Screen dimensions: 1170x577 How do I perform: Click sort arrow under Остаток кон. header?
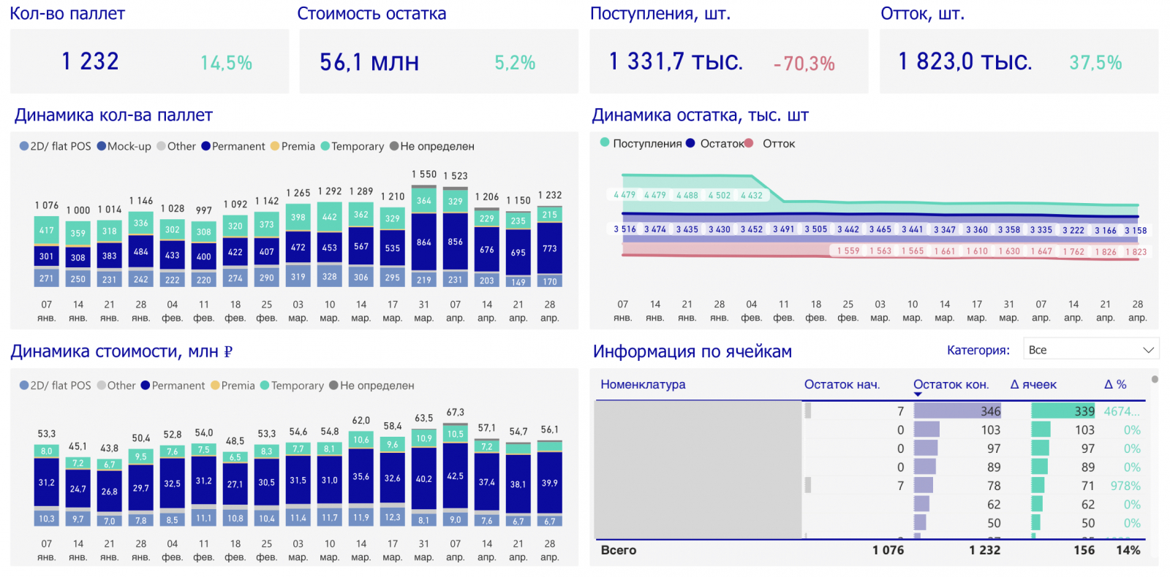click(918, 394)
